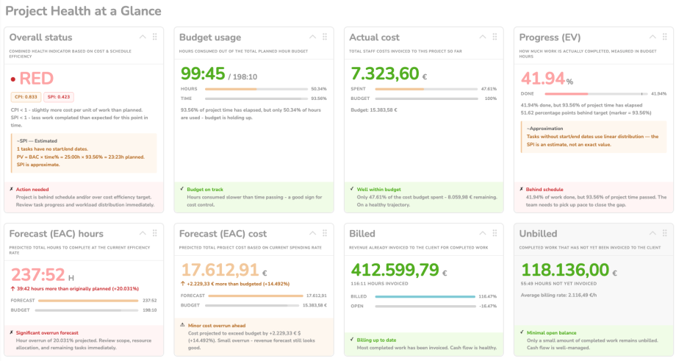The height and width of the screenshot is (361, 676).
Task: Click the red up arrow beside 39:42 hours
Action: [13, 288]
